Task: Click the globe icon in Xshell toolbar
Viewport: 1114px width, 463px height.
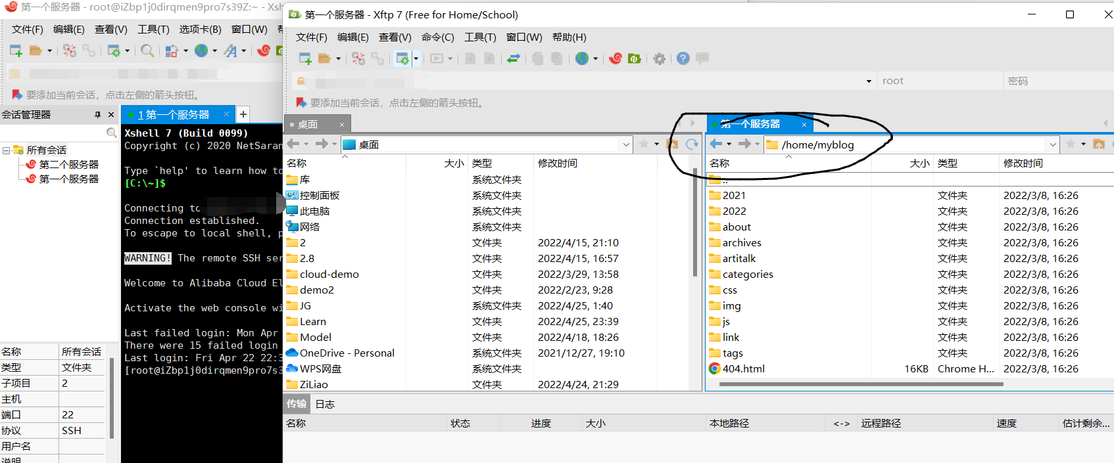Action: [x=201, y=51]
